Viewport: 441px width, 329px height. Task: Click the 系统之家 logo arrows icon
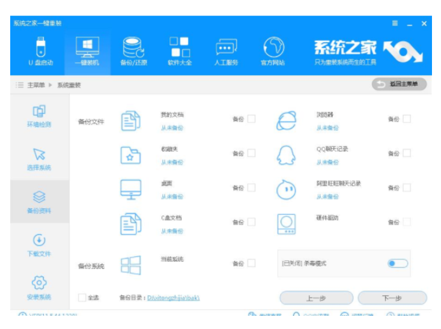(x=403, y=52)
